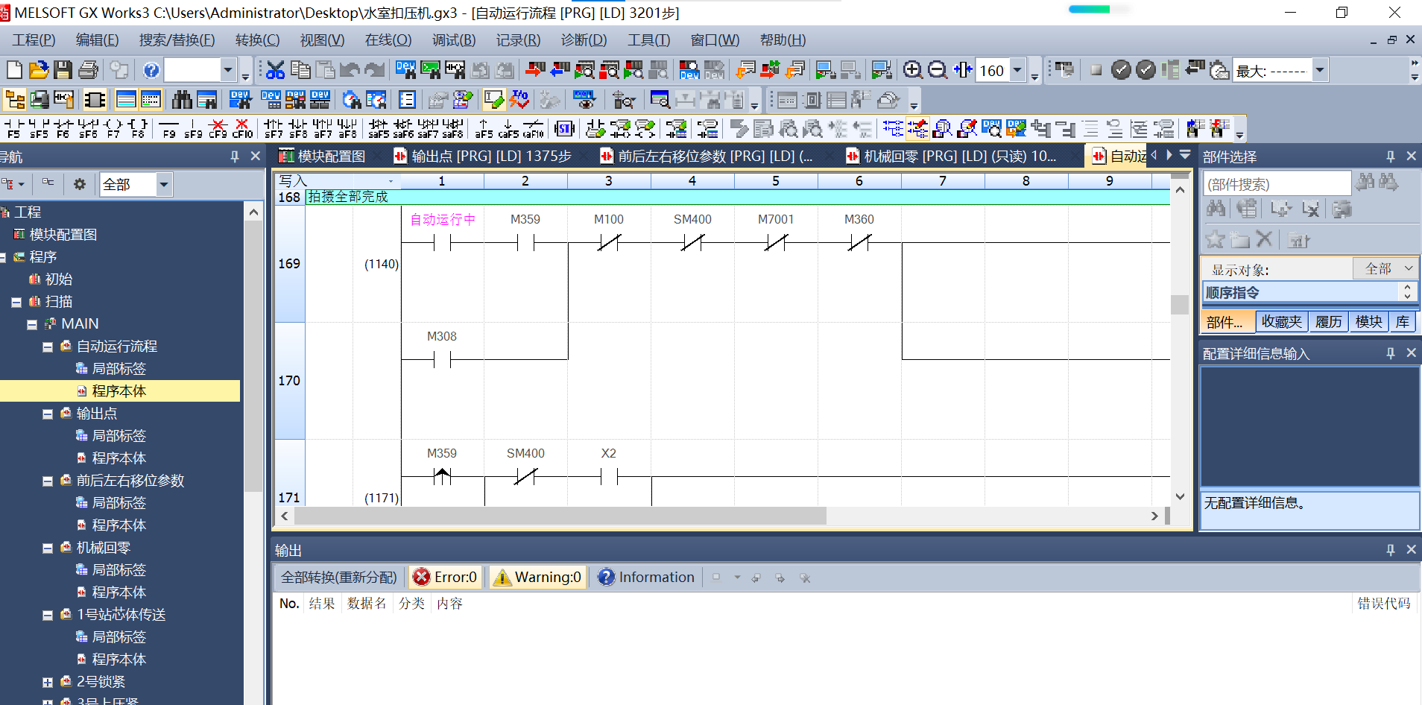Screen dimensions: 1422x705
Task: Click the Zoom In magnifier icon
Action: tap(912, 70)
